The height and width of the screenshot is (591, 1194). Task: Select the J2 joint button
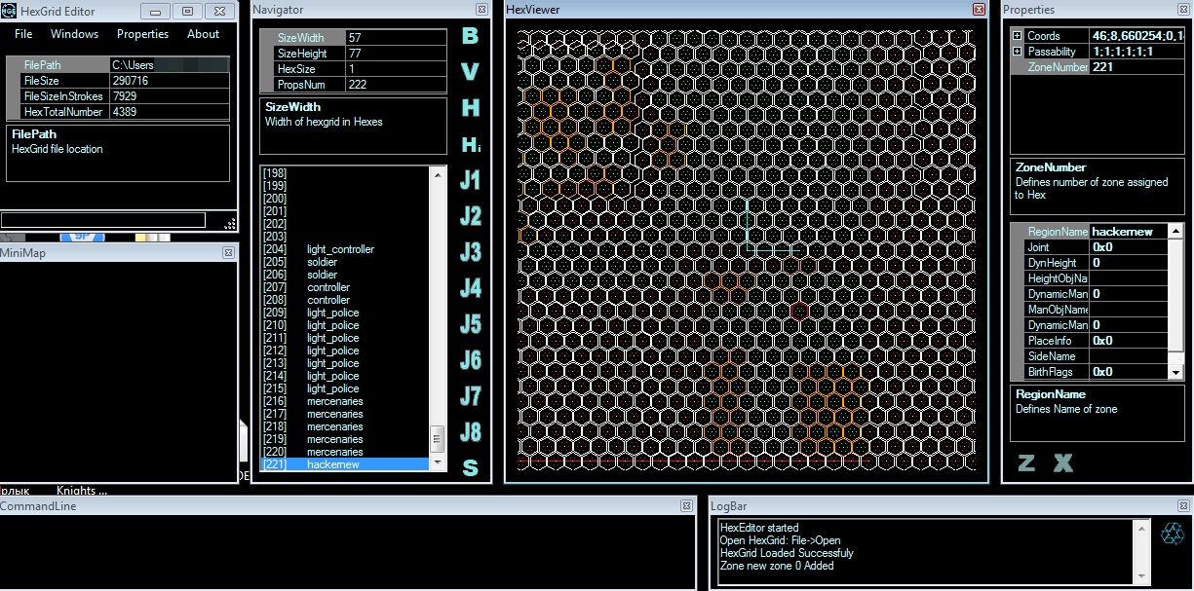click(x=470, y=216)
